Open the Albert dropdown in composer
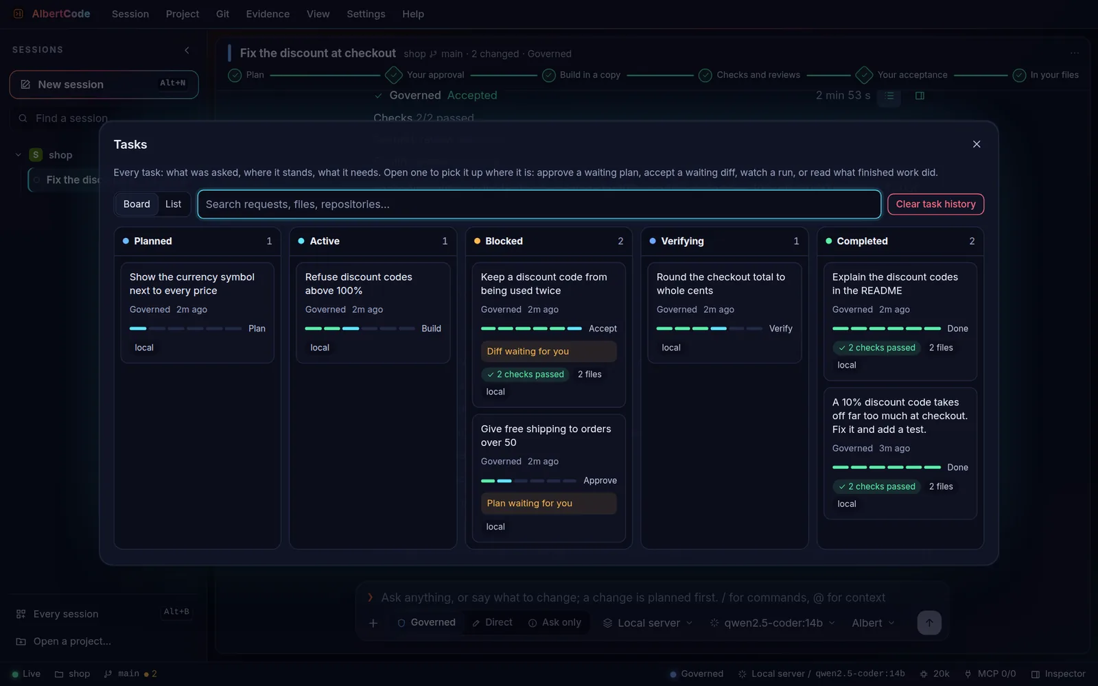This screenshot has width=1098, height=686. (x=873, y=623)
